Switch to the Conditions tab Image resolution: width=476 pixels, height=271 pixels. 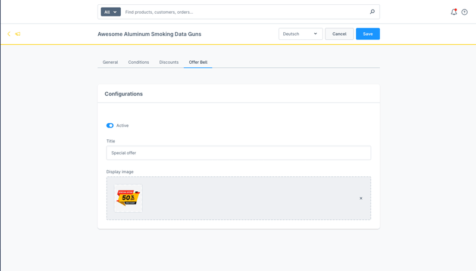139,62
